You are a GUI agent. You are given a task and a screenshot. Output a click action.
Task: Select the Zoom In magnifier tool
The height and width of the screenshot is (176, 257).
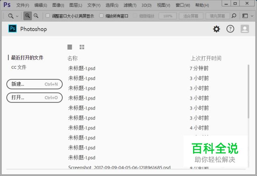tap(27, 16)
